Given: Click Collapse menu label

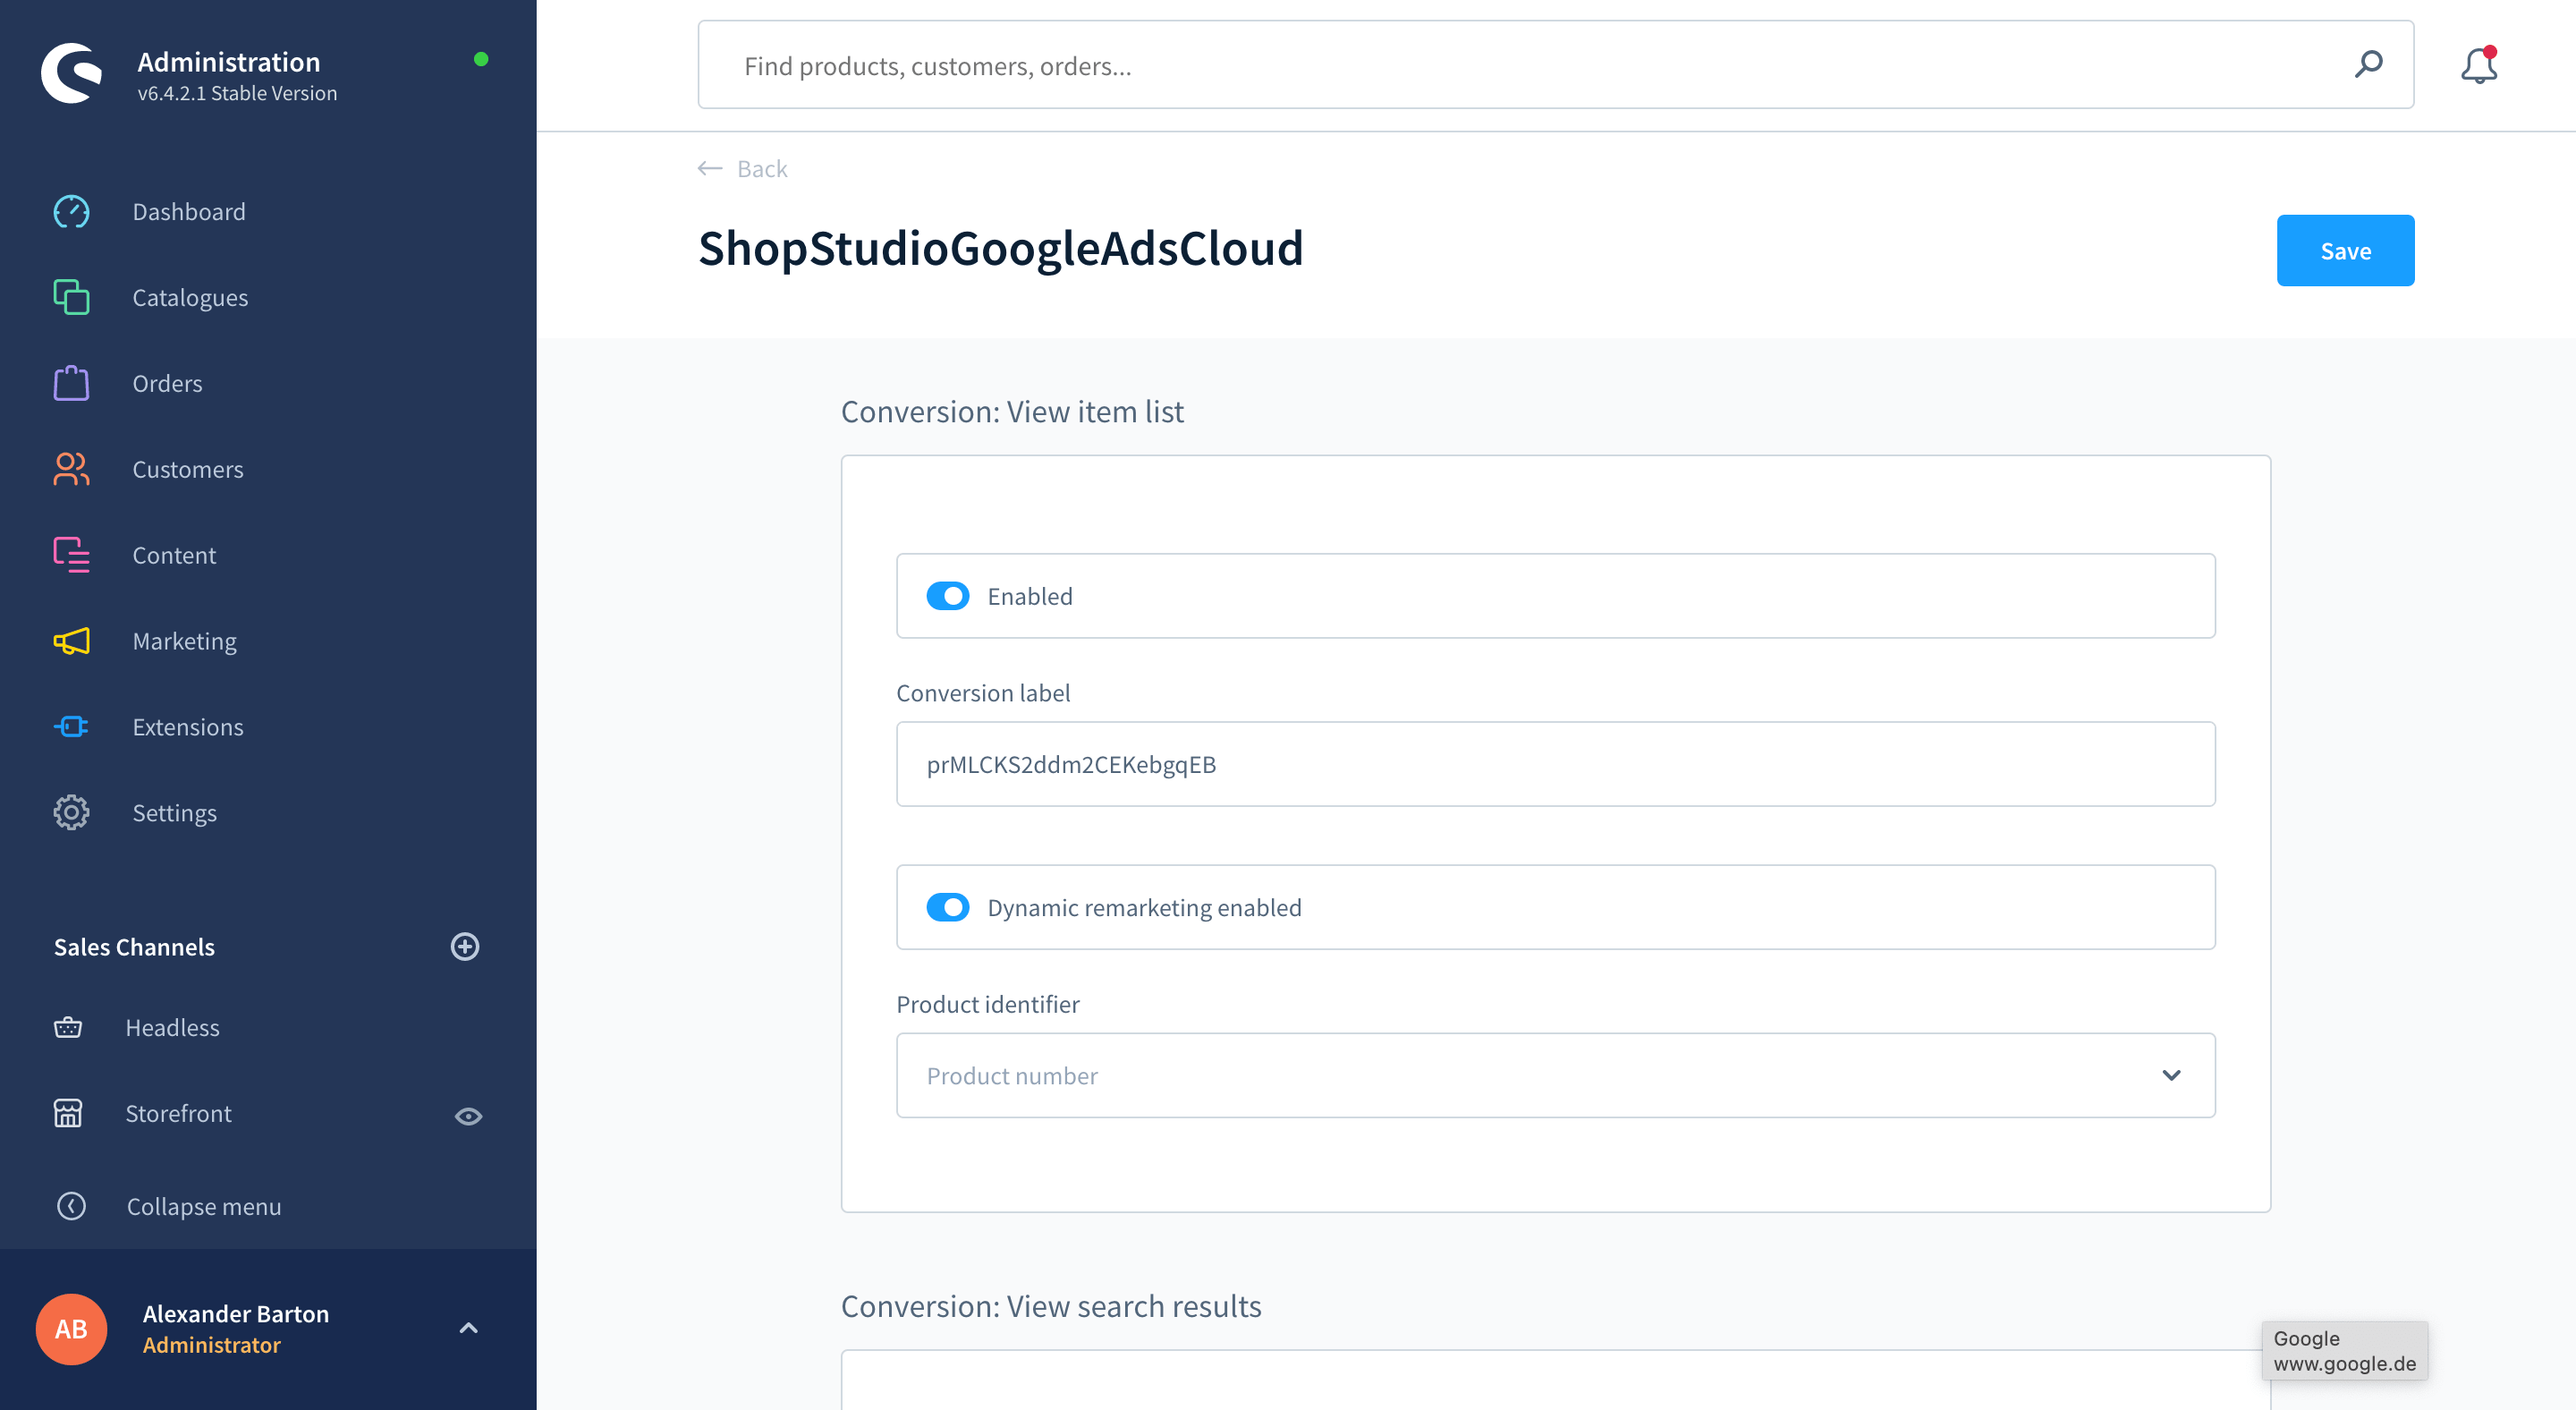Looking at the screenshot, I should pyautogui.click(x=204, y=1207).
